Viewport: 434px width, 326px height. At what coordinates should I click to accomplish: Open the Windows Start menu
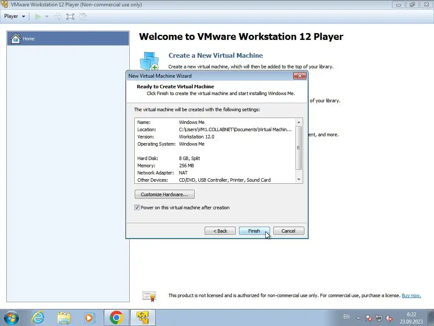[x=11, y=318]
